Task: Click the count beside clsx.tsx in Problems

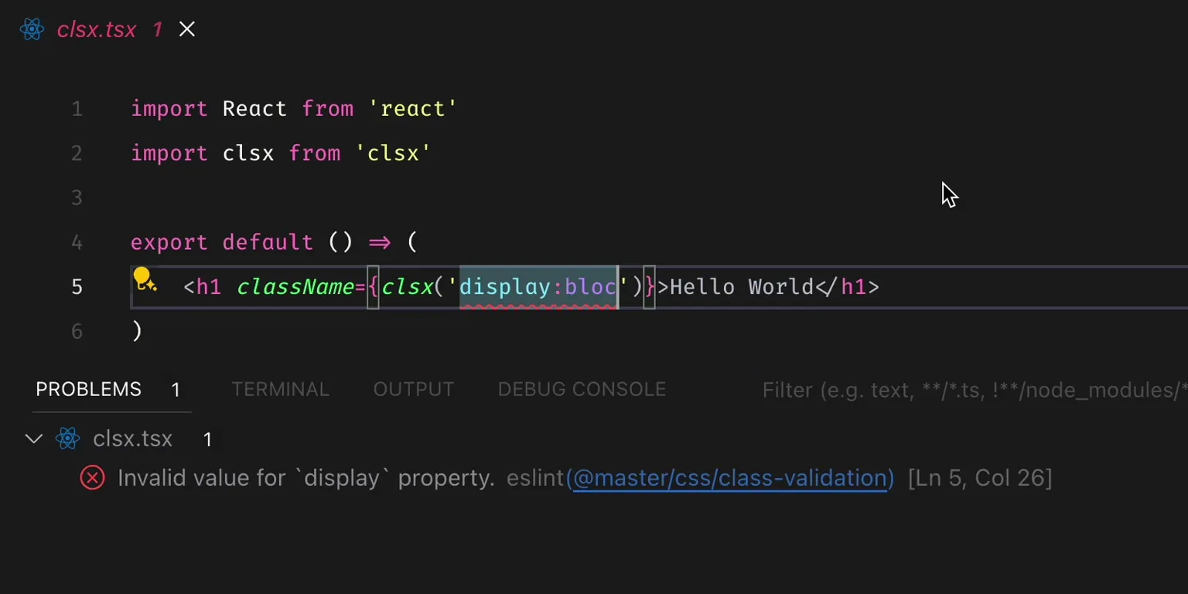Action: coord(207,440)
